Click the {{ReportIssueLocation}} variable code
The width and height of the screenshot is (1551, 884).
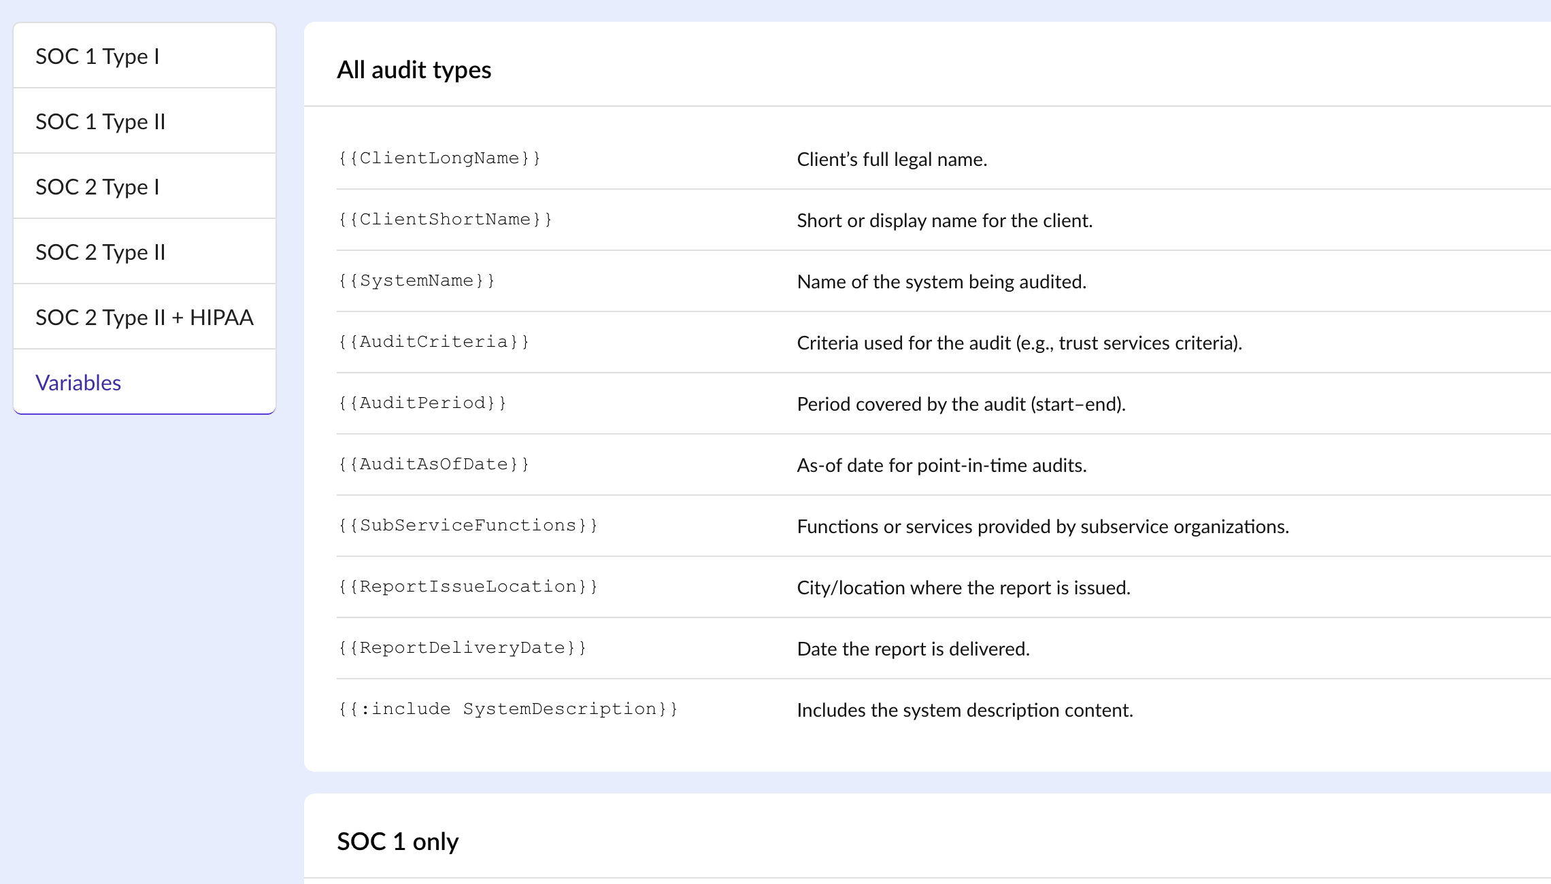coord(467,587)
